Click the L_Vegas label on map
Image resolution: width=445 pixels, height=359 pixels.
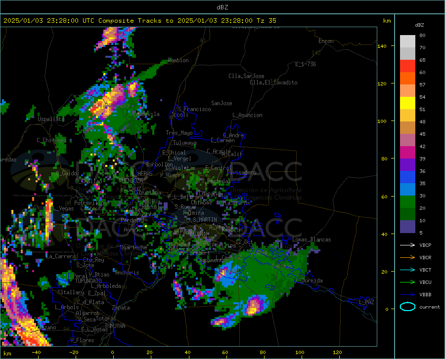pyautogui.click(x=63, y=208)
